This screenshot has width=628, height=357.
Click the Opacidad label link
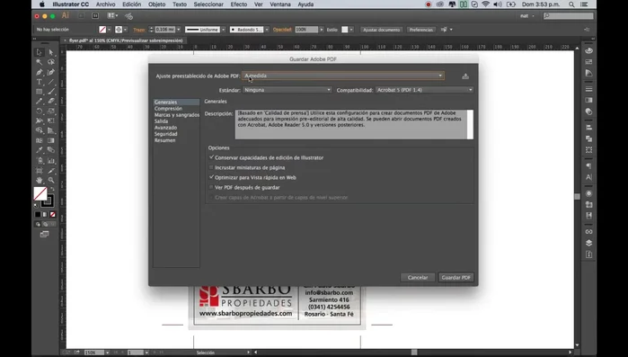(x=282, y=30)
